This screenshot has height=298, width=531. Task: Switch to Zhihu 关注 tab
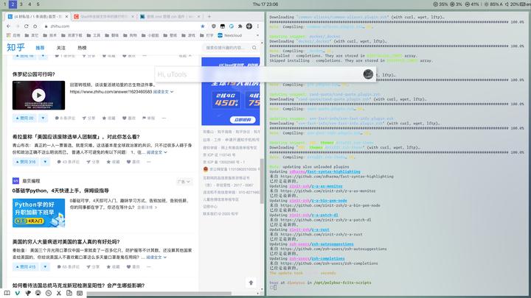[x=61, y=48]
